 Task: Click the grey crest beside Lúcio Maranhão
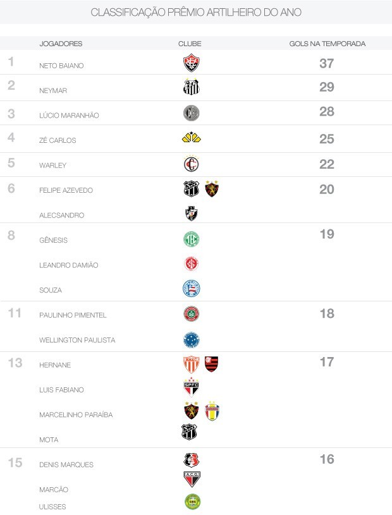[191, 113]
